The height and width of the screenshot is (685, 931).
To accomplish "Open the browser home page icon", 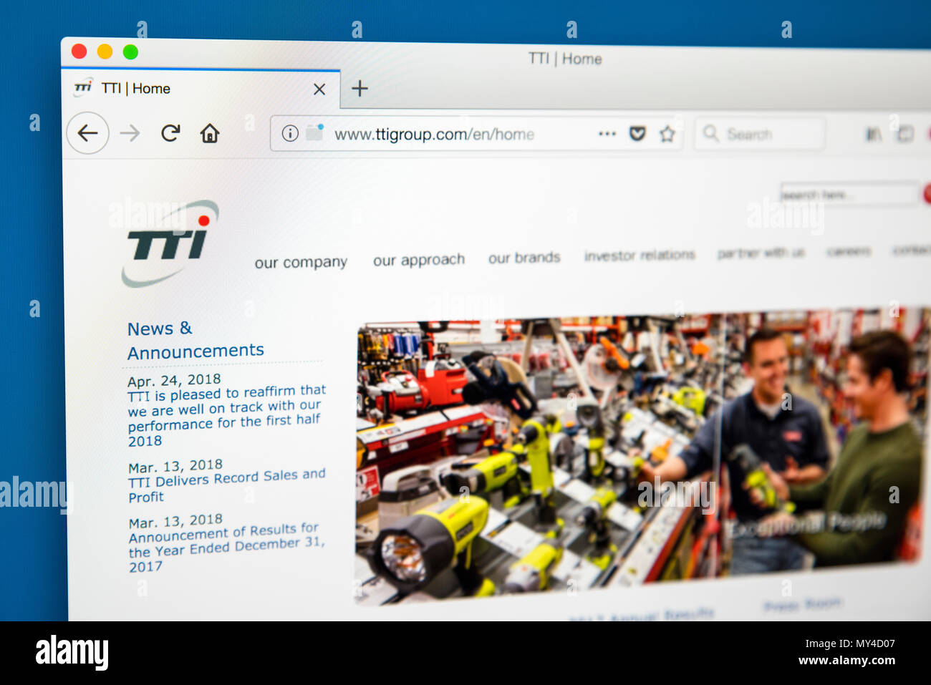I will point(210,133).
